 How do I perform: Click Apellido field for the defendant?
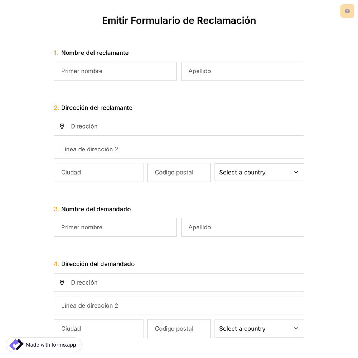coord(242,227)
